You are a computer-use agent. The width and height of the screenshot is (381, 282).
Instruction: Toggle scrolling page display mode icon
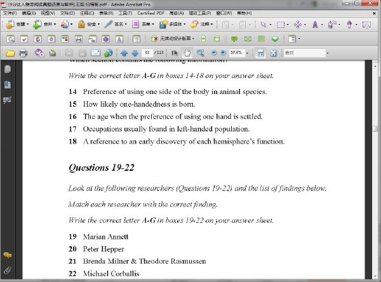tap(260, 53)
